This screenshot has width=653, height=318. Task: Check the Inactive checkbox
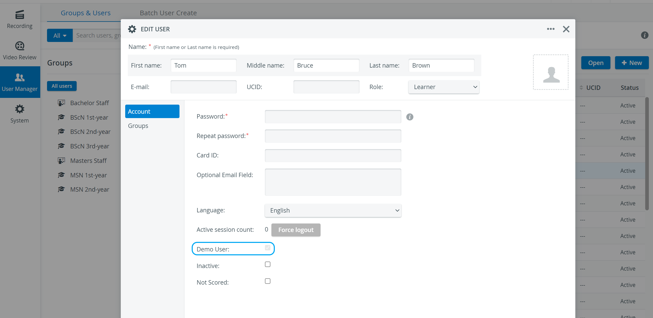[x=268, y=264]
